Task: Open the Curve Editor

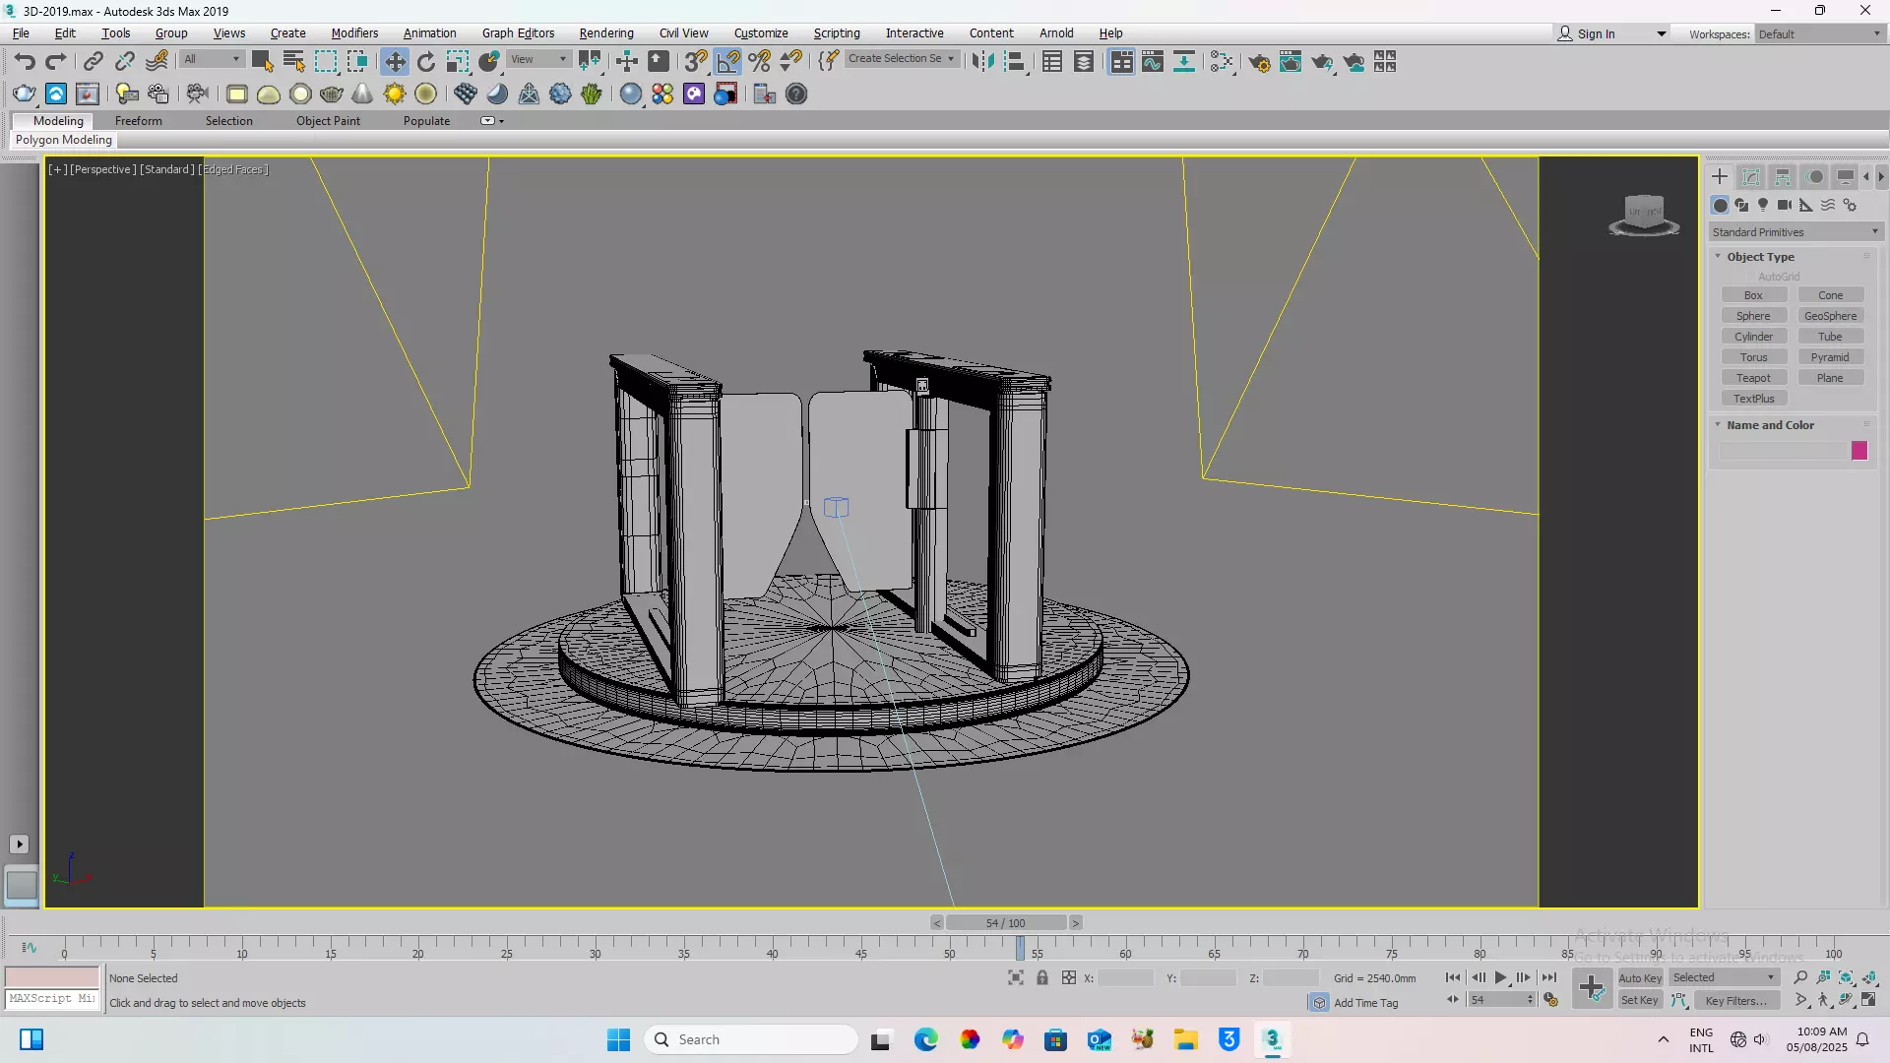Action: click(x=1153, y=62)
